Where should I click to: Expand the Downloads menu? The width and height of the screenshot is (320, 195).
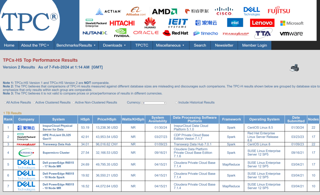click(114, 45)
